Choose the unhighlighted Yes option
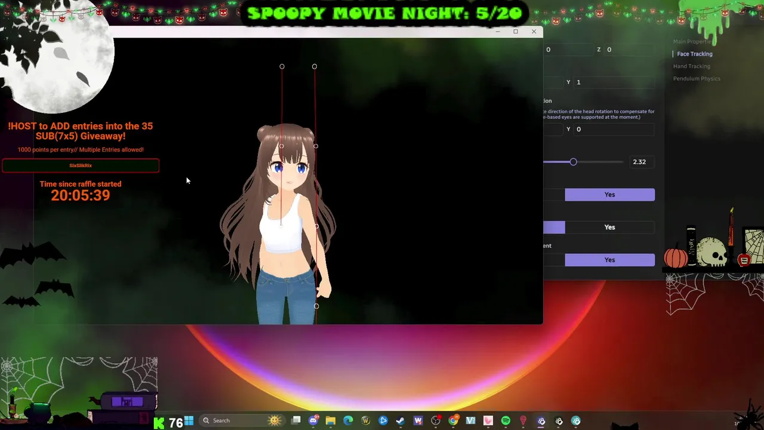This screenshot has width=764, height=430. coord(609,227)
